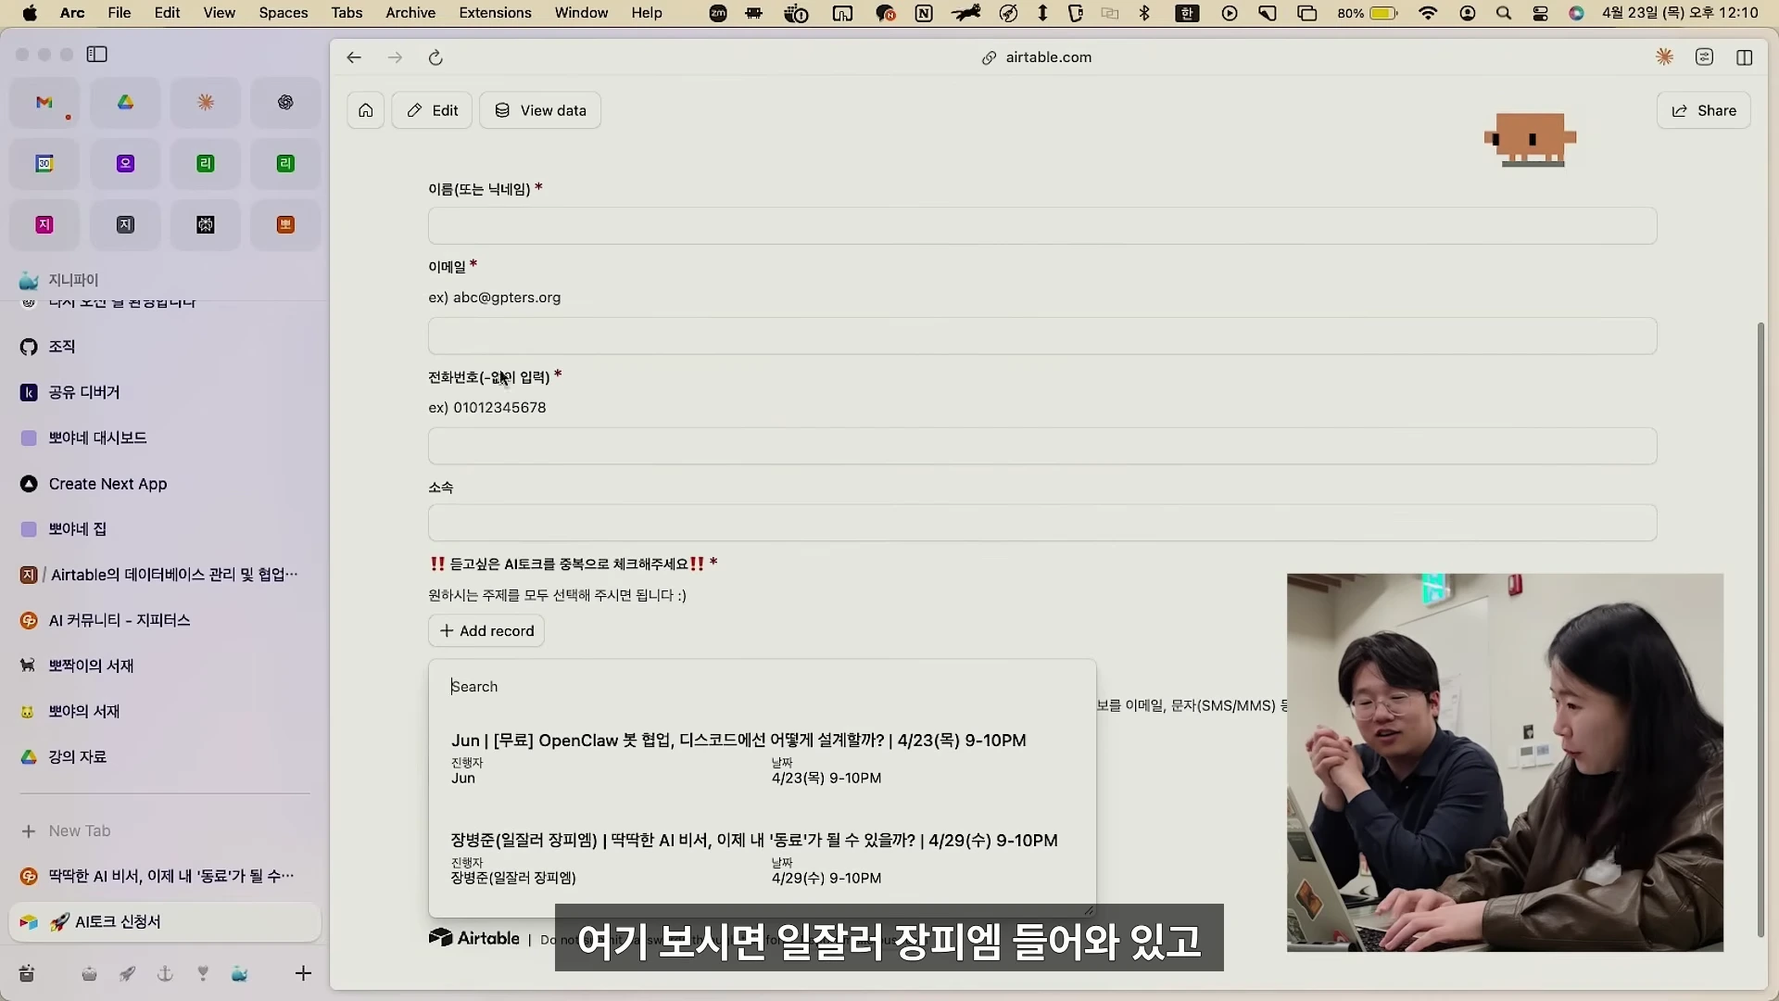The height and width of the screenshot is (1001, 1779).
Task: Open the Window menu
Action: 581,13
